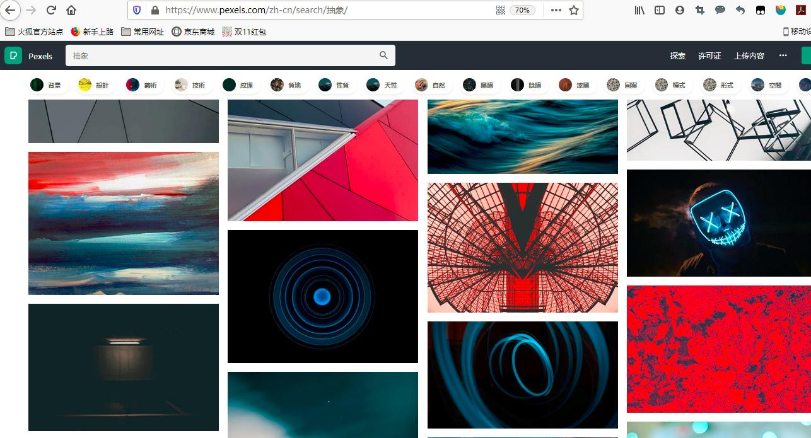Open the 新手上路 bookmark
Screen dimensions: 811x438
pyautogui.click(x=92, y=32)
